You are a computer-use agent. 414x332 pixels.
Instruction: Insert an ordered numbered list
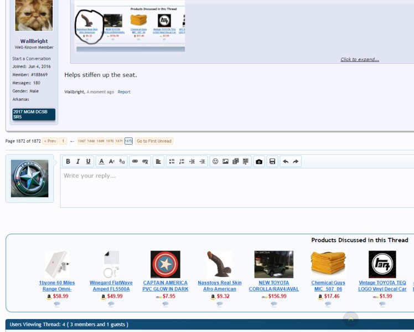(182, 161)
